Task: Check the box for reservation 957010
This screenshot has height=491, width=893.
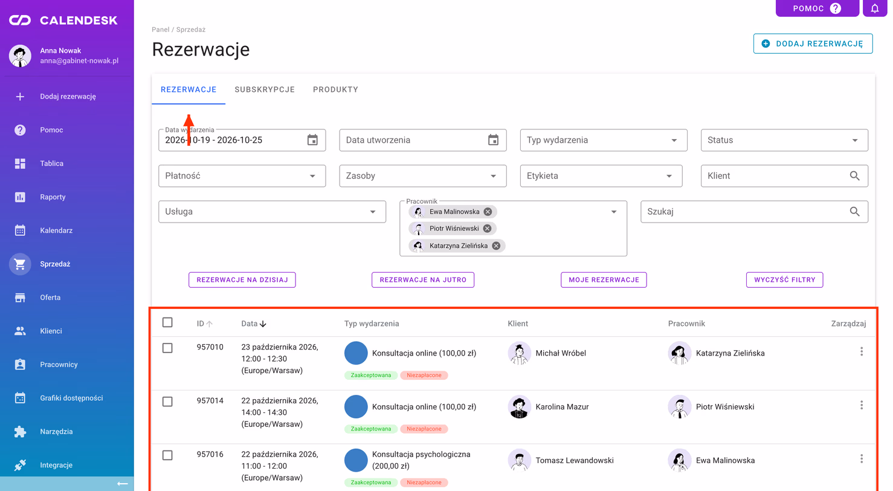Action: point(167,348)
